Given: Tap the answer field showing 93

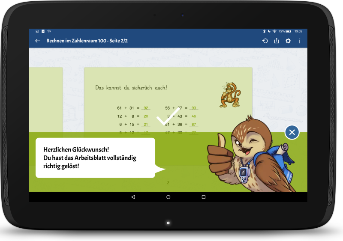Looking at the screenshot, I should 194,108.
